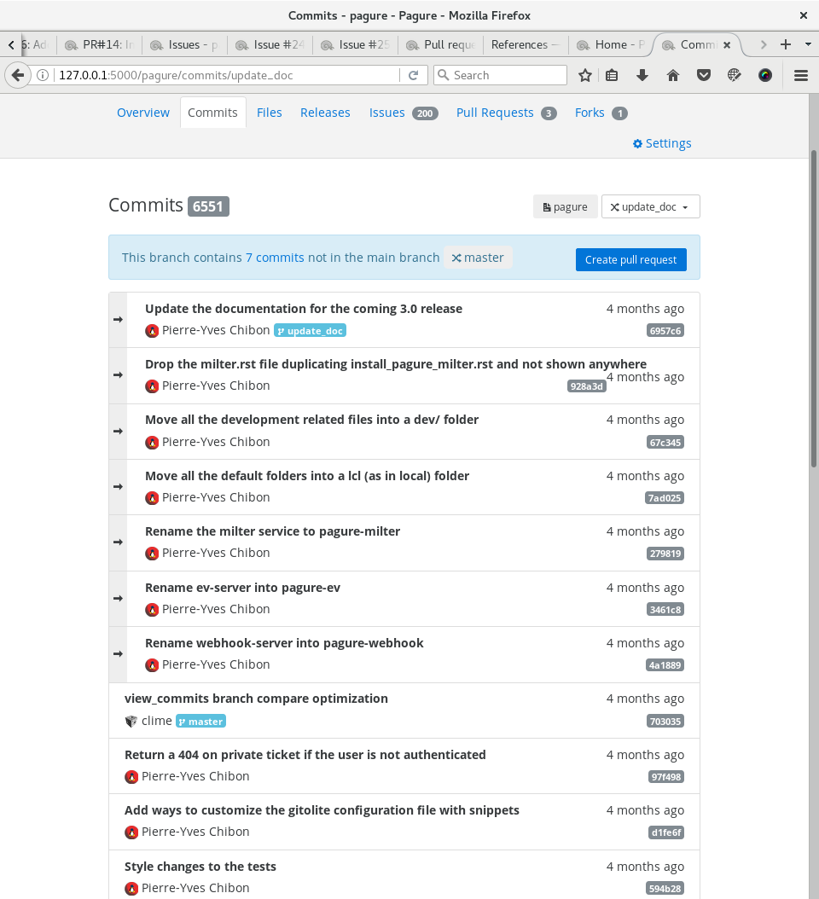Click the Settings gear link
Viewport: 819px width, 899px height.
point(662,143)
